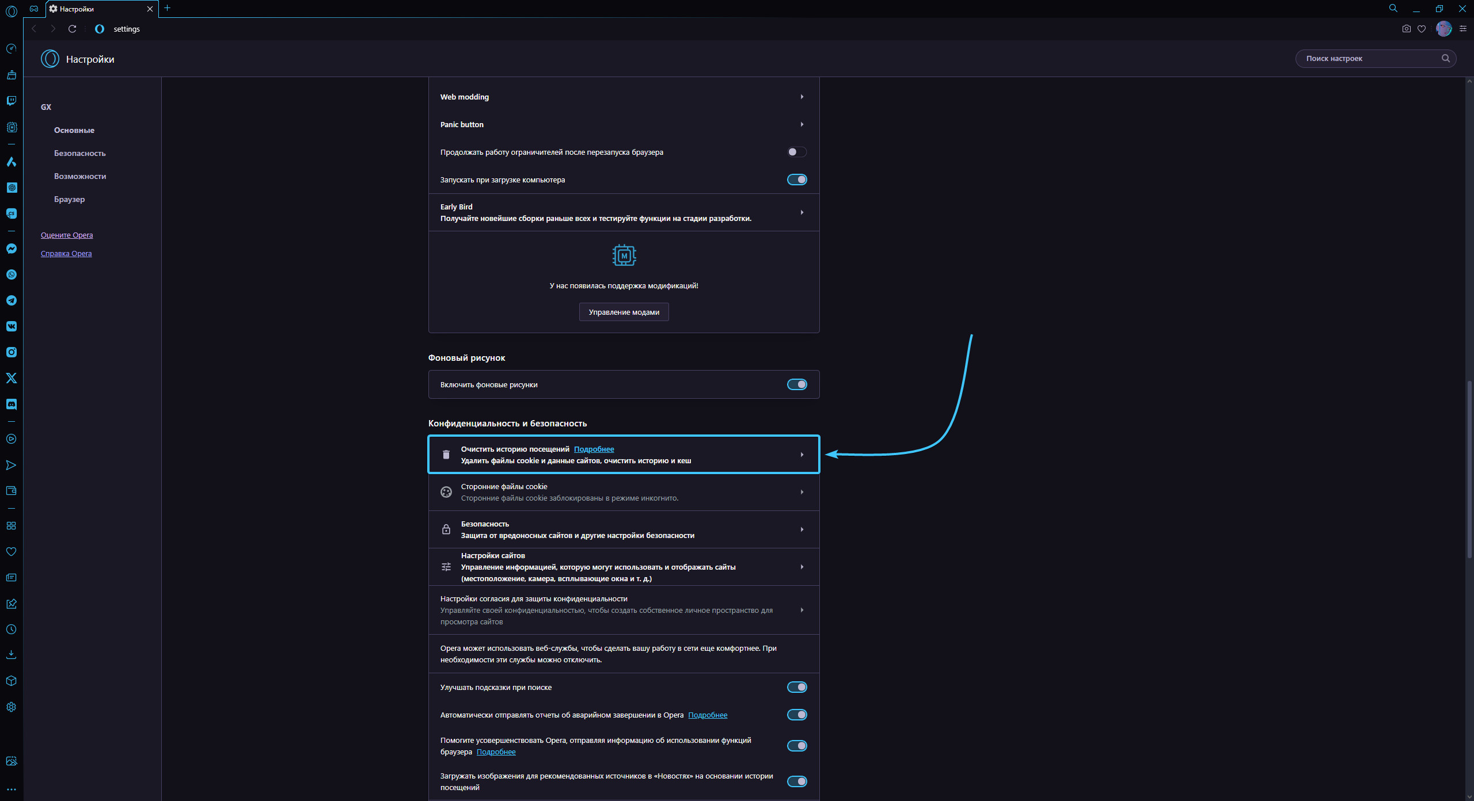Viewport: 1474px width, 801px height.
Task: Enable limiters persisting after browser restart
Action: pos(797,152)
